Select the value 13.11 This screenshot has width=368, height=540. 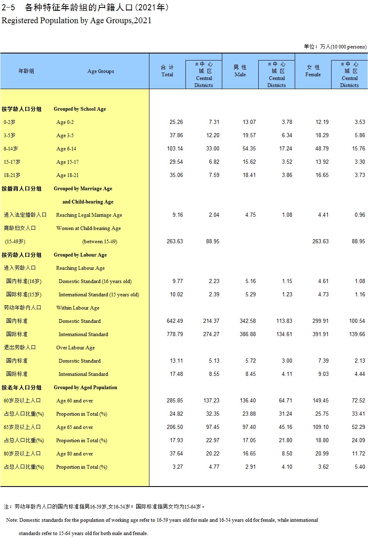pyautogui.click(x=176, y=361)
